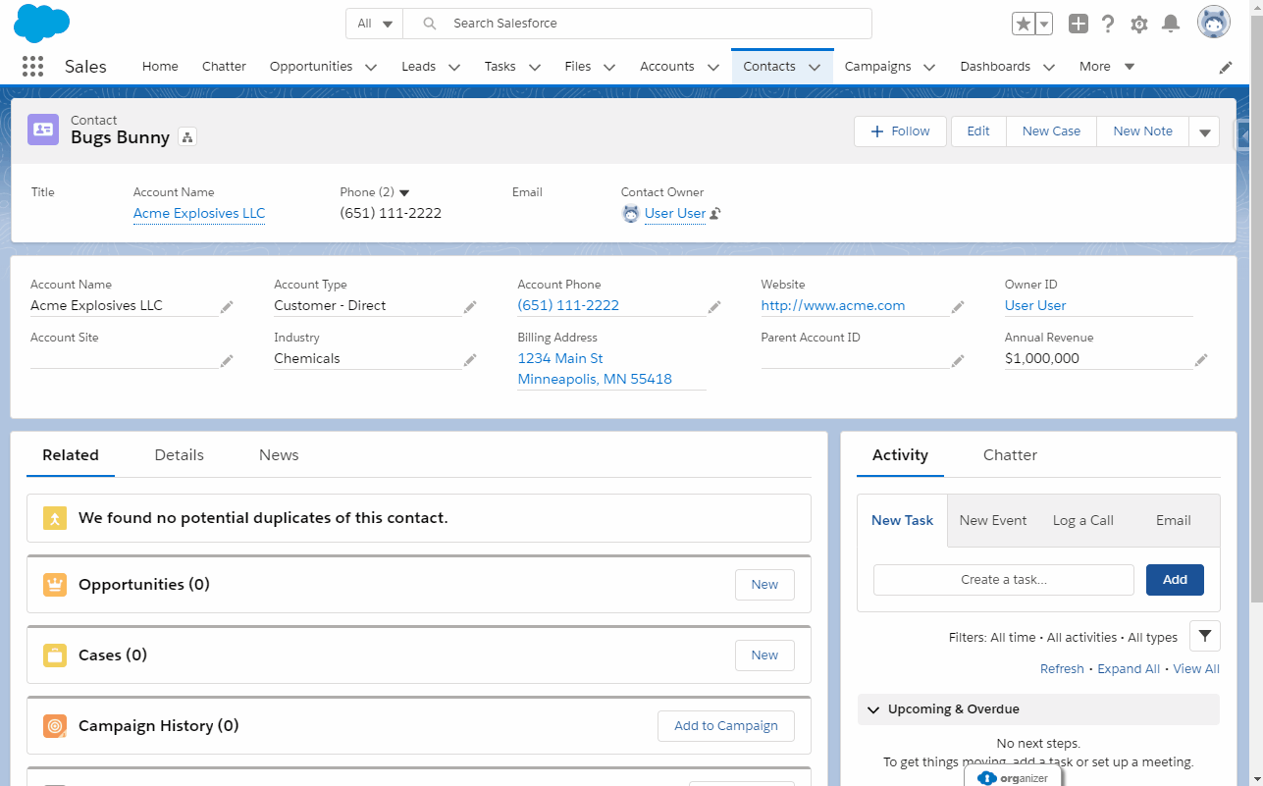Image resolution: width=1263 pixels, height=786 pixels.
Task: Click in the Search Salesforce field
Action: tap(638, 24)
